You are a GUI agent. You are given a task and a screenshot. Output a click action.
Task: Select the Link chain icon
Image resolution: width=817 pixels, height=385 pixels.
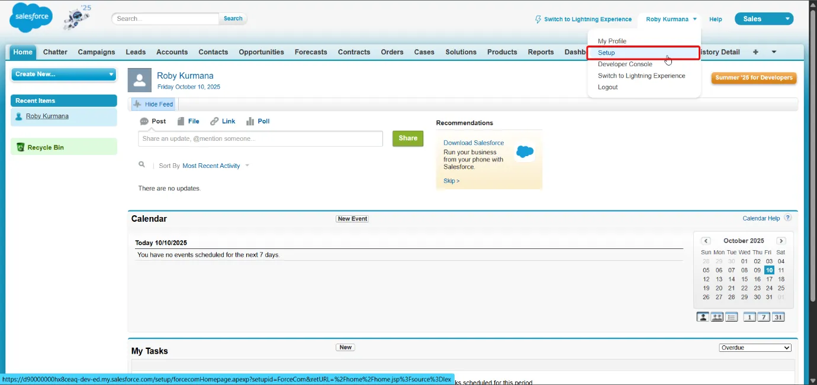(214, 121)
